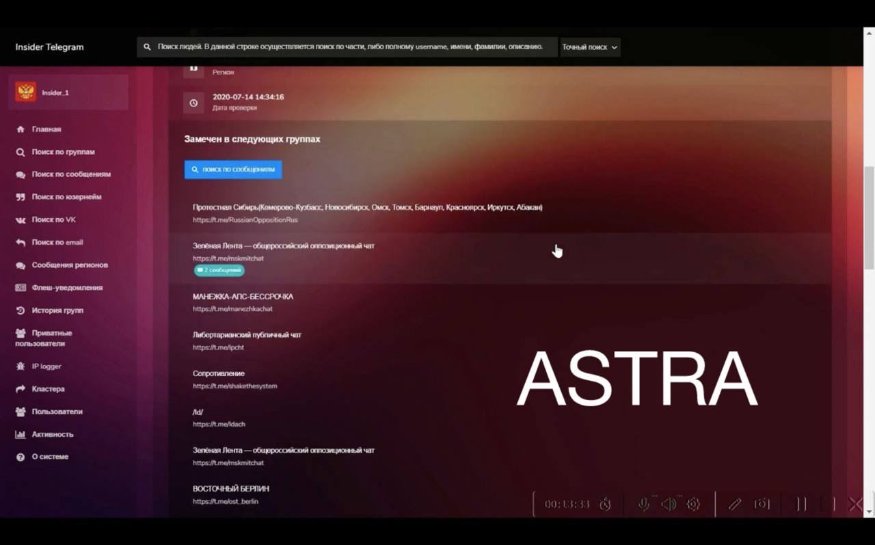Click the question mark icon beside О системе
This screenshot has width=875, height=545.
coord(21,457)
